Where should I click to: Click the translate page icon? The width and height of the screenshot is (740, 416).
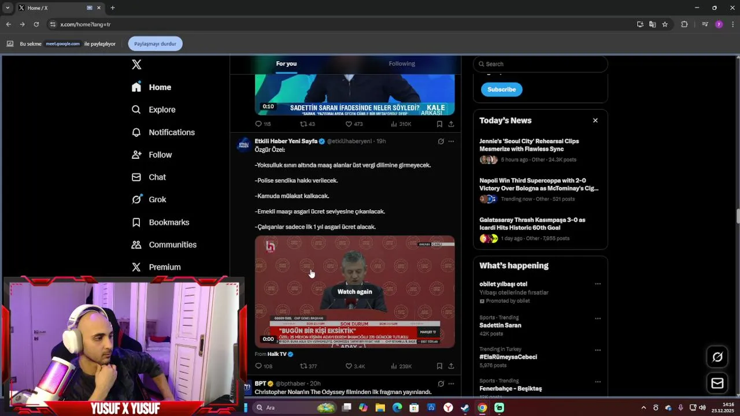652,24
